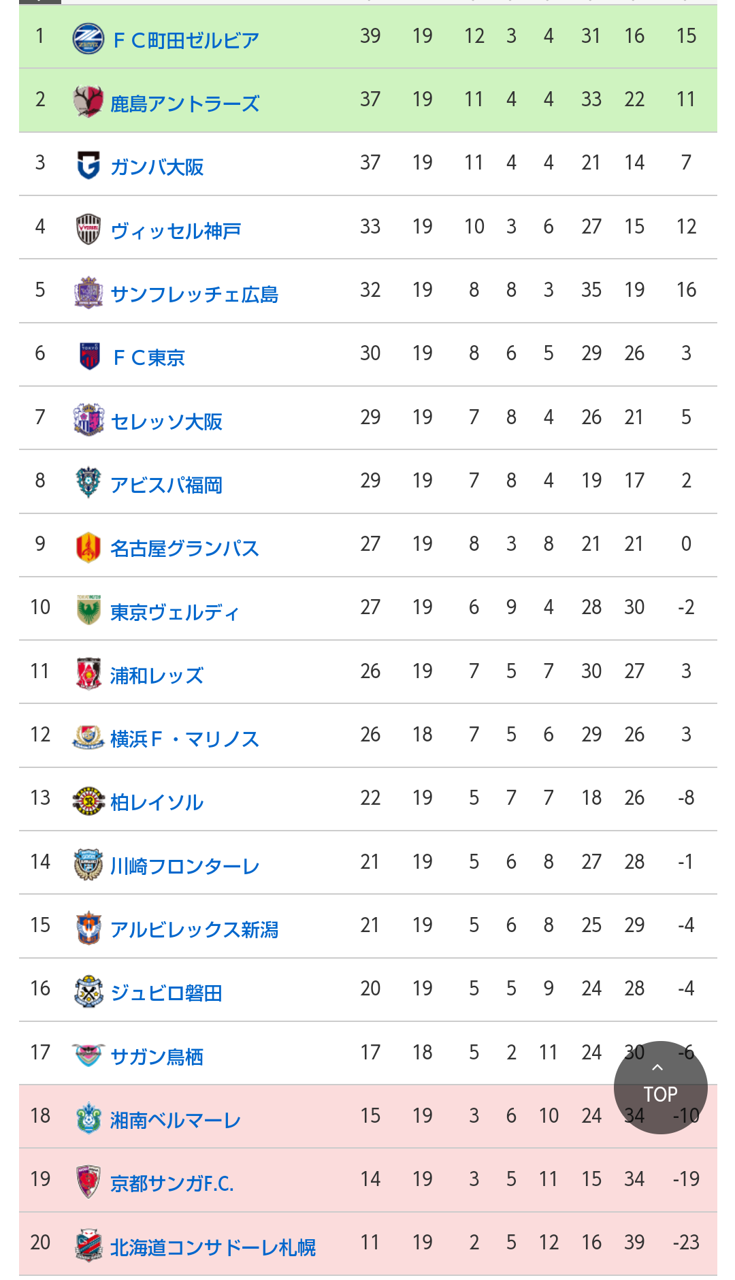Open the 横浜F・マリノス team link
The image size is (735, 1280).
coord(184,739)
